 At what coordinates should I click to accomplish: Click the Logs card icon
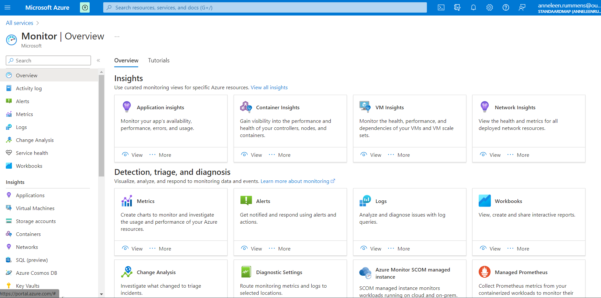[365, 201]
